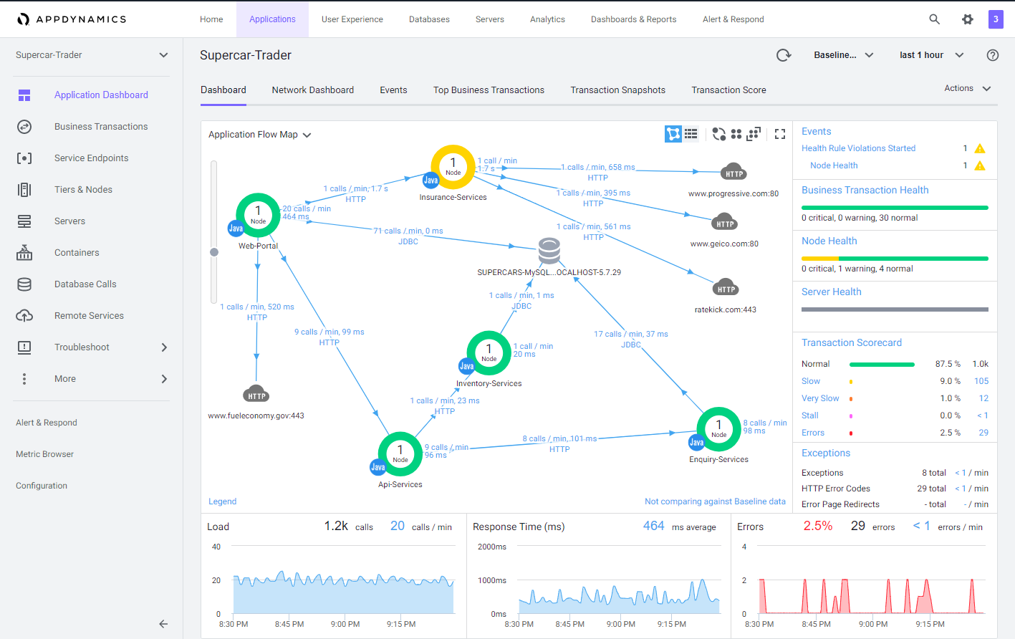
Task: Open the Supercar-Trader application dropdown
Action: click(x=92, y=55)
